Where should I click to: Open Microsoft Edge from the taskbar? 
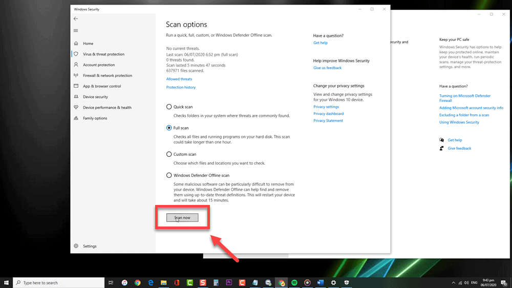coord(151,283)
